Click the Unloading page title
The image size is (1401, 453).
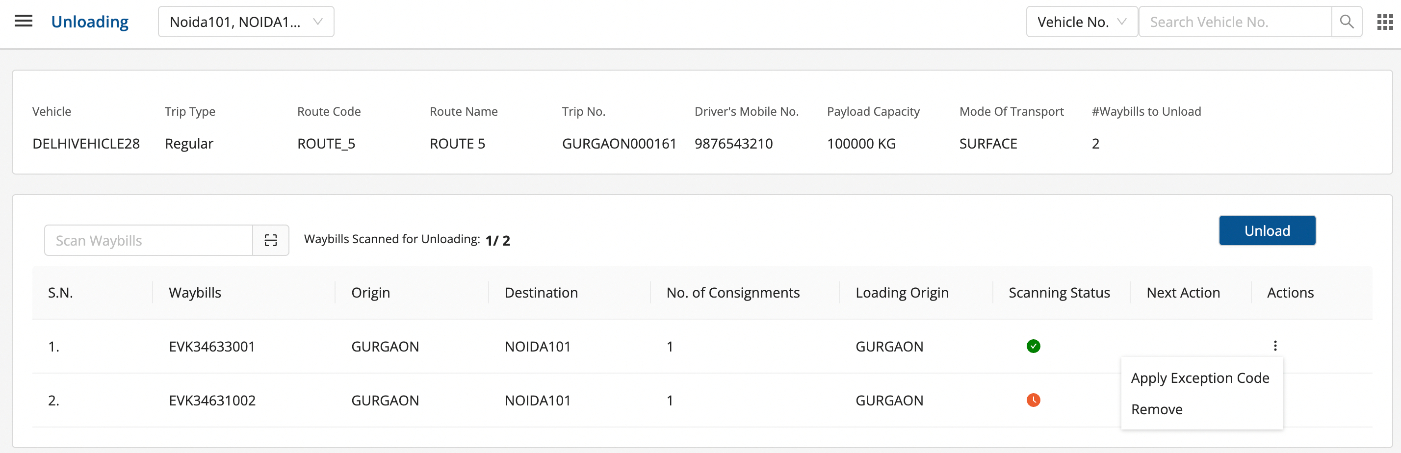click(90, 22)
